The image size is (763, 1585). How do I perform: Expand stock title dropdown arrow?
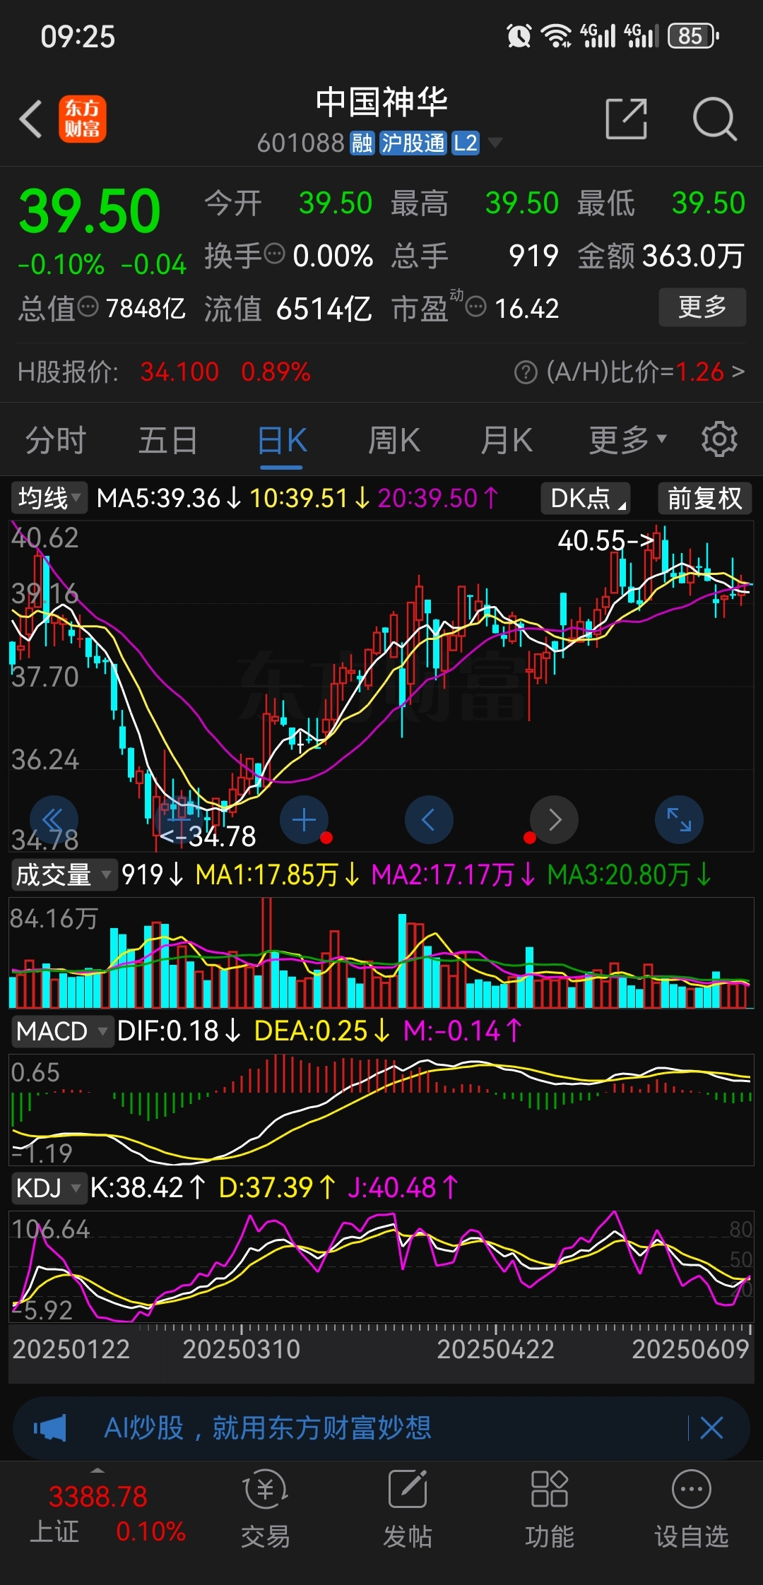(495, 143)
